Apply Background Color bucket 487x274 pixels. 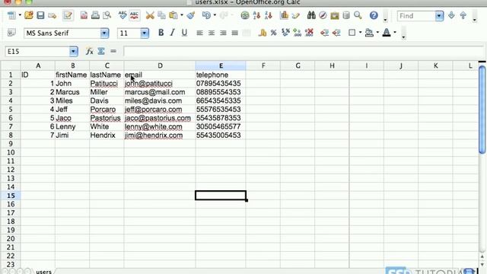pyautogui.click(x=369, y=33)
